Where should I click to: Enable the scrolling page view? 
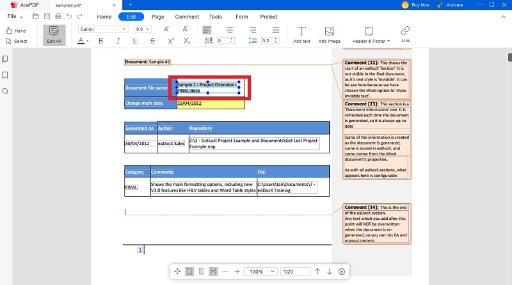coord(213,272)
